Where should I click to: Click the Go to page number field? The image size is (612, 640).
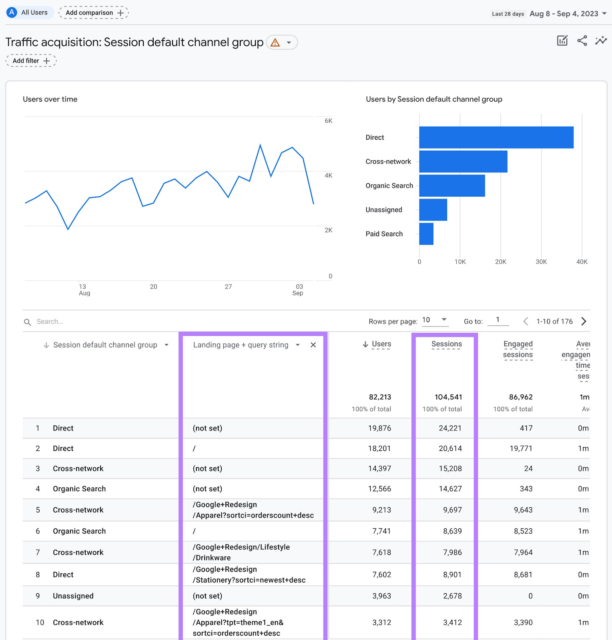click(498, 320)
